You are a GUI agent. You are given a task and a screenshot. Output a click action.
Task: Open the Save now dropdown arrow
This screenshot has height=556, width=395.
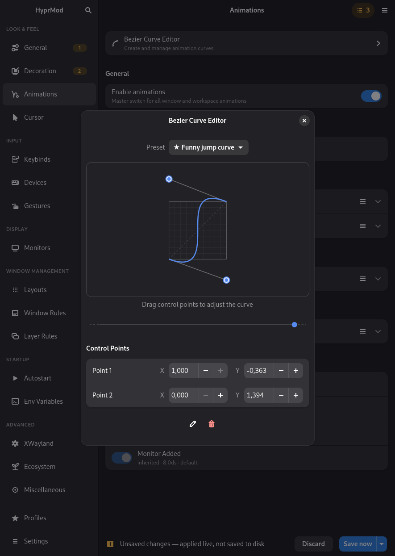[x=382, y=544]
